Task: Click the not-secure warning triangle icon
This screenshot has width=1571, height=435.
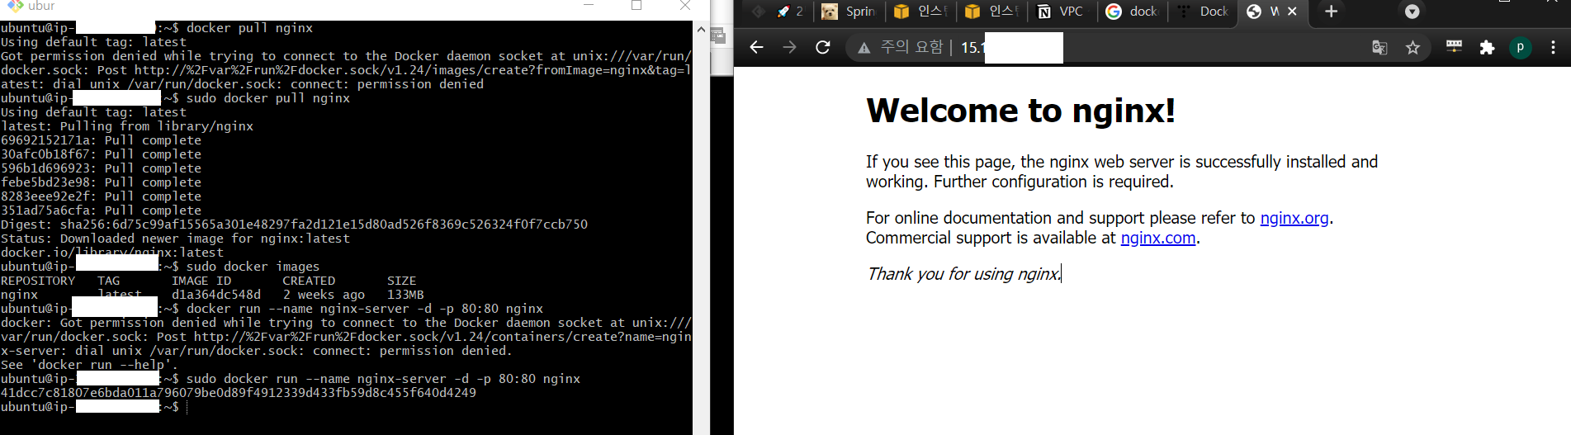Action: [864, 48]
